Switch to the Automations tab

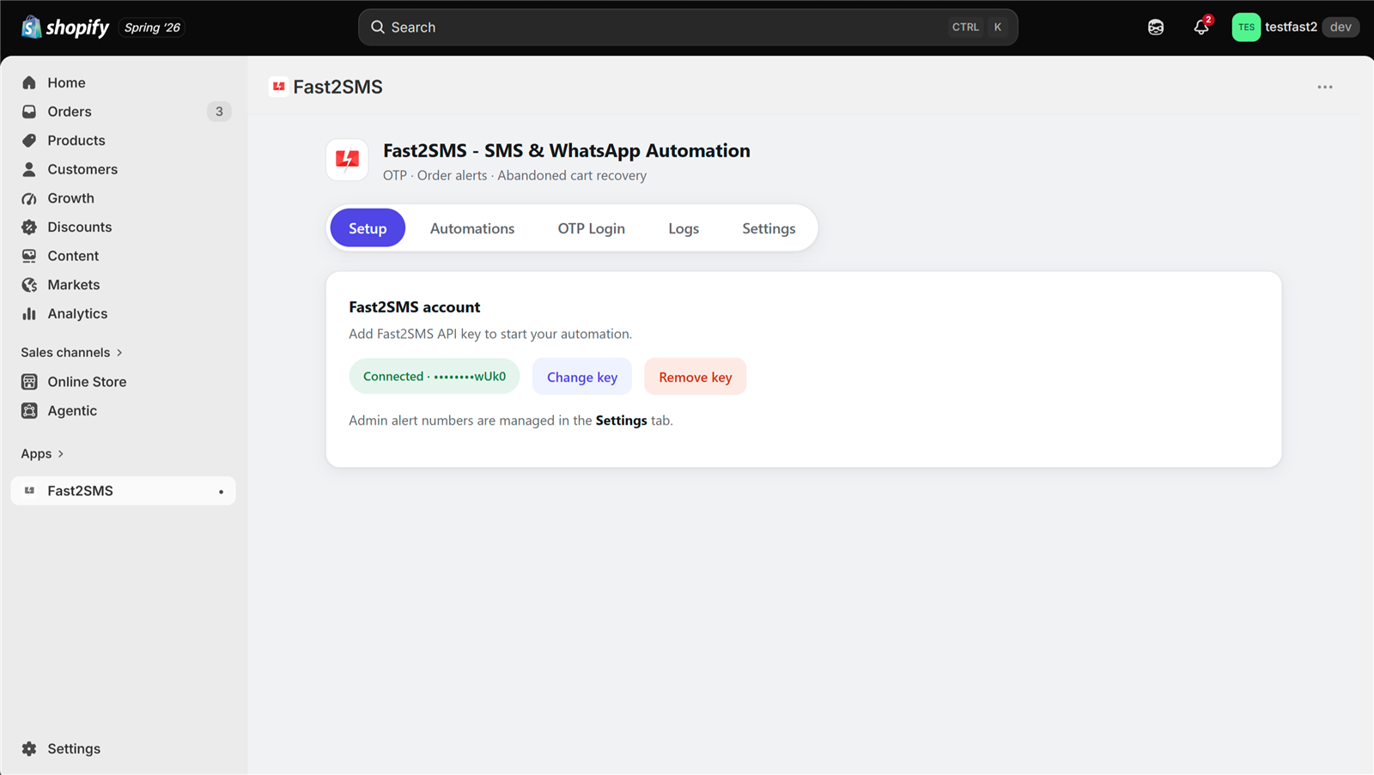(x=472, y=228)
